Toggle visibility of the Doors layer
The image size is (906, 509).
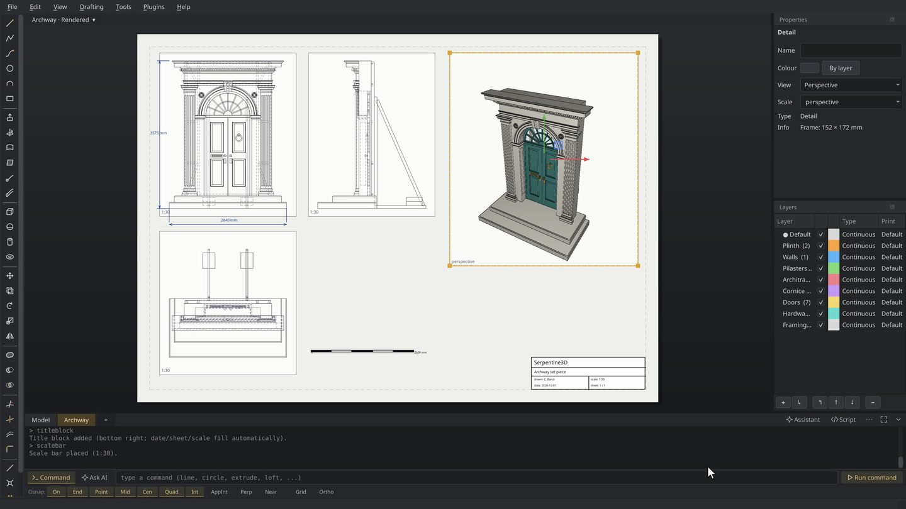[821, 302]
